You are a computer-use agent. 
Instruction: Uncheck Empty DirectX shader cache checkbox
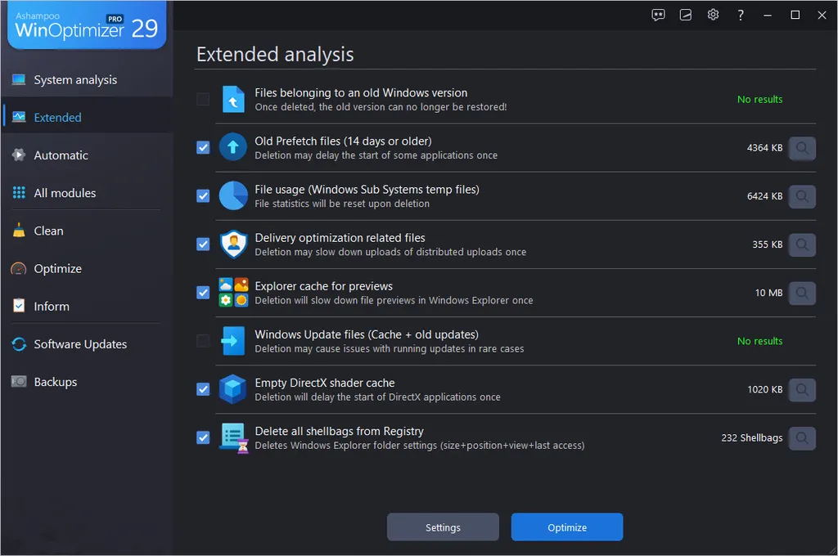(203, 389)
